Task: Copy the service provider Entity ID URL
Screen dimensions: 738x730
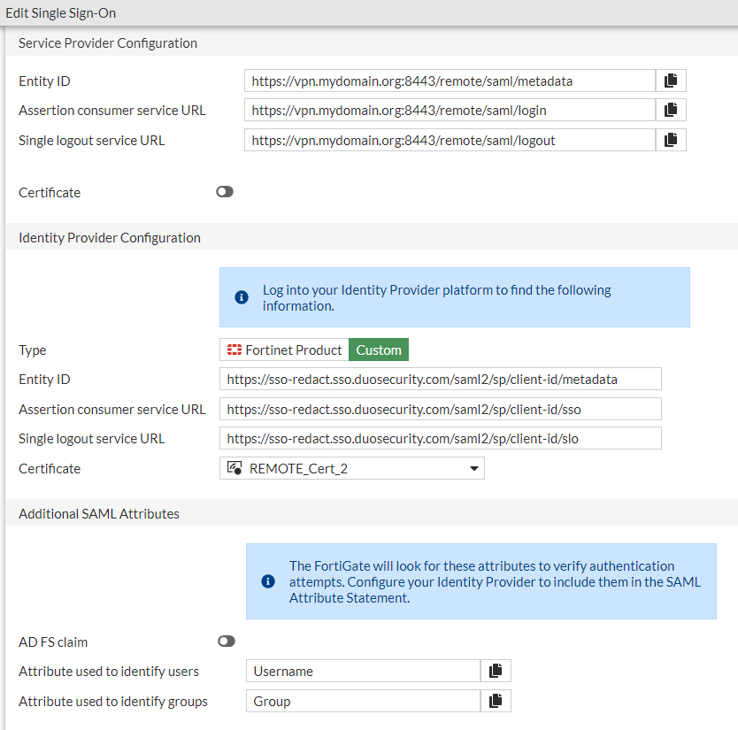Action: 671,80
